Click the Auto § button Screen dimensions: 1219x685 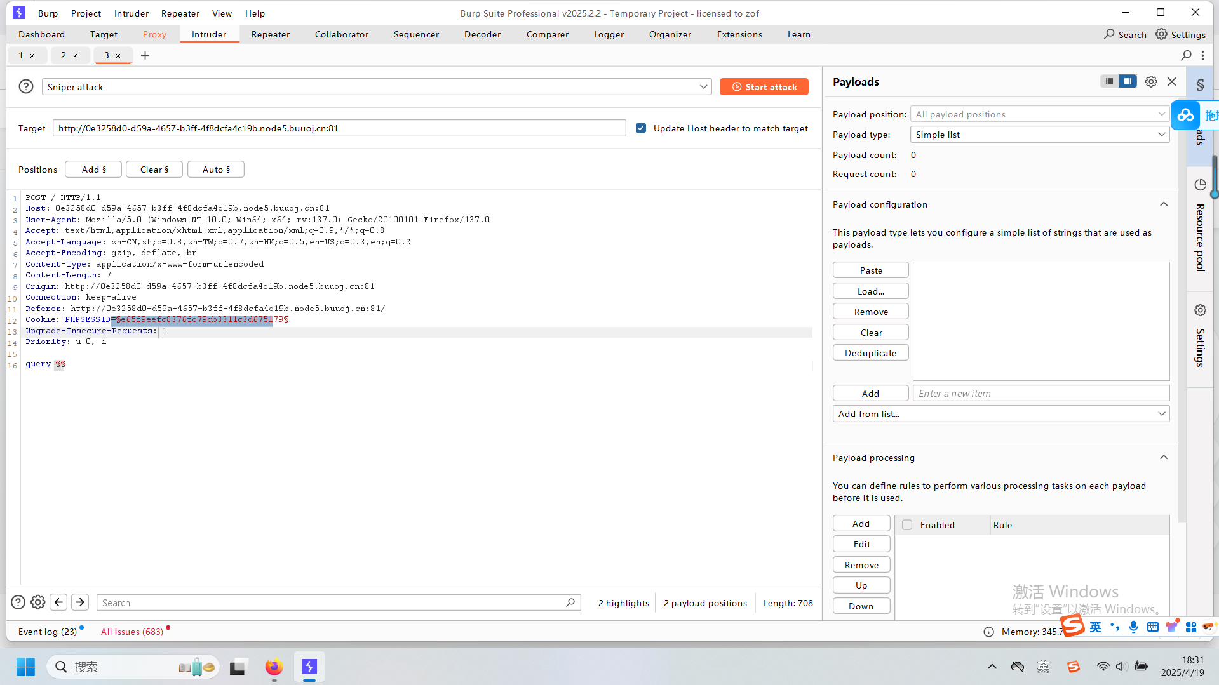tap(216, 170)
